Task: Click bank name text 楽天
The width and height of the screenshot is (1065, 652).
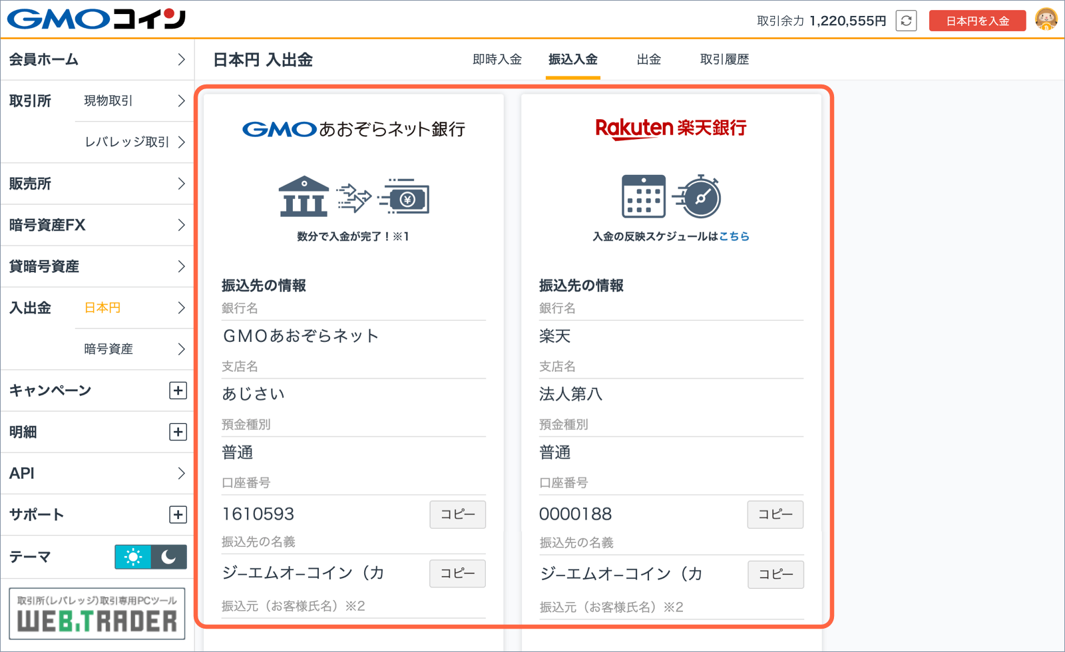Action: 555,336
